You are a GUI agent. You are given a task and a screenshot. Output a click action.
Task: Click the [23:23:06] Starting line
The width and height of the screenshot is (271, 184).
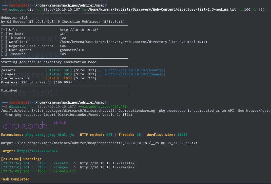(x=21, y=159)
